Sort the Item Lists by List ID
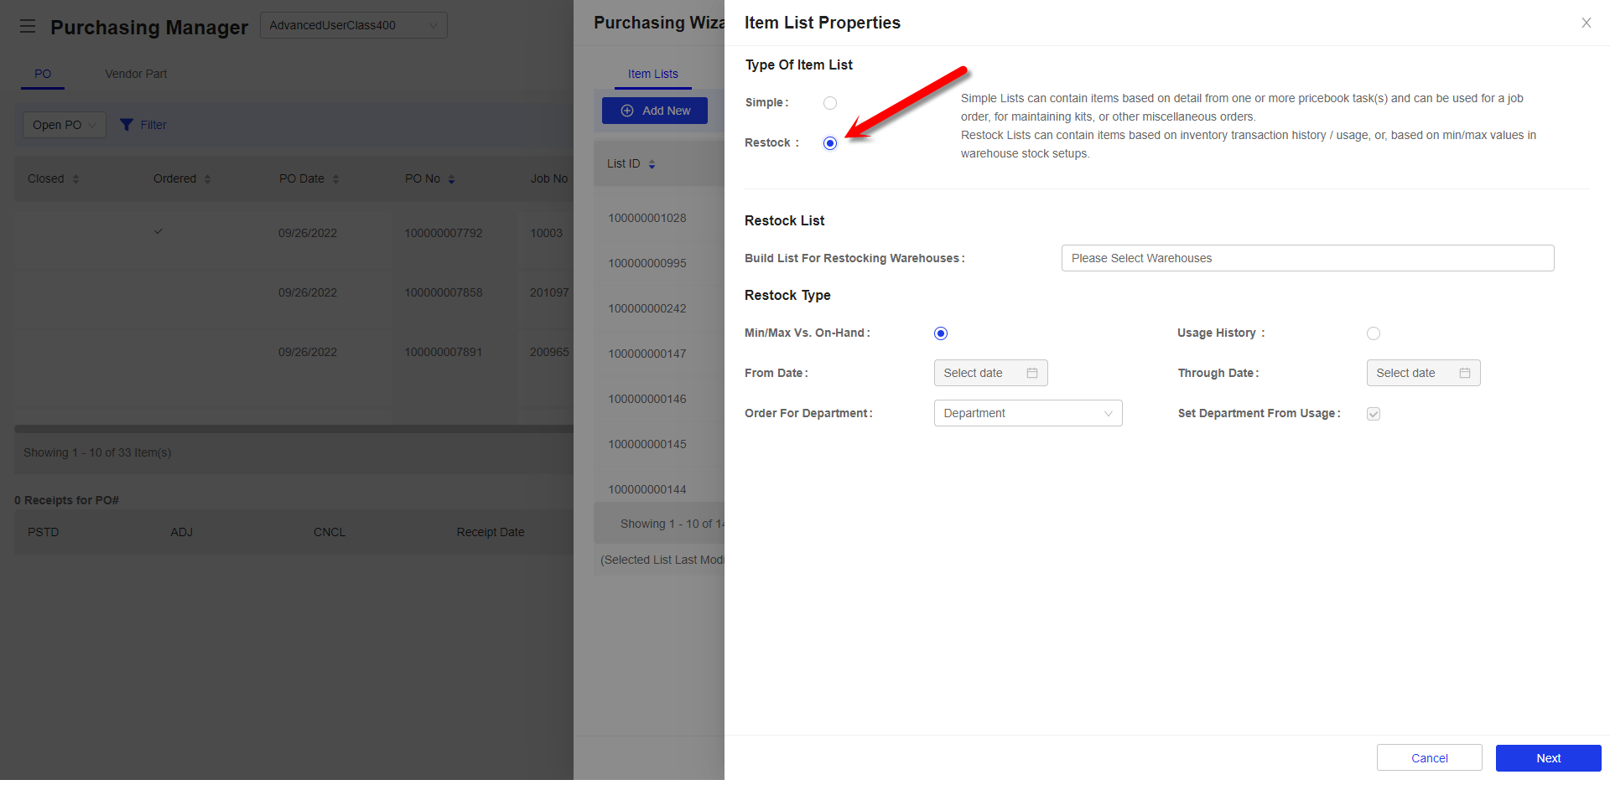The height and width of the screenshot is (785, 1610). tap(651, 163)
